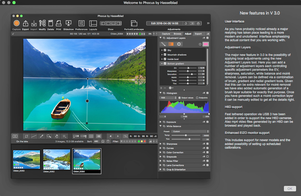Sort thumbnails by star rating
Viewport: 301px width, 196px height.
coord(103,141)
